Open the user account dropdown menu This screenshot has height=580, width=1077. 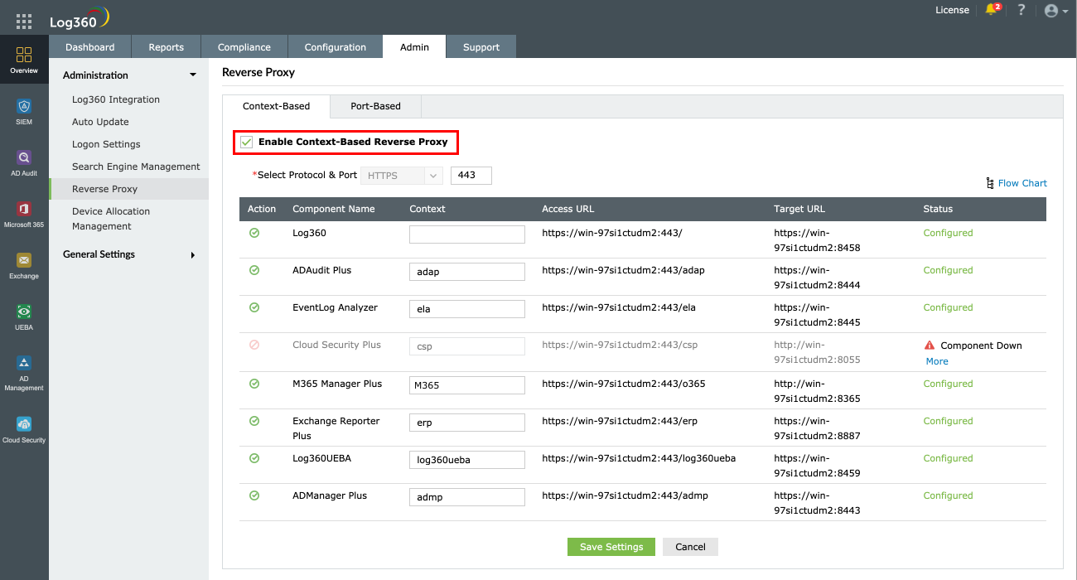coord(1055,11)
